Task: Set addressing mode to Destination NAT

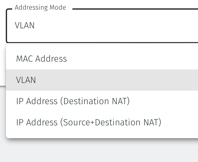Action: [73, 101]
